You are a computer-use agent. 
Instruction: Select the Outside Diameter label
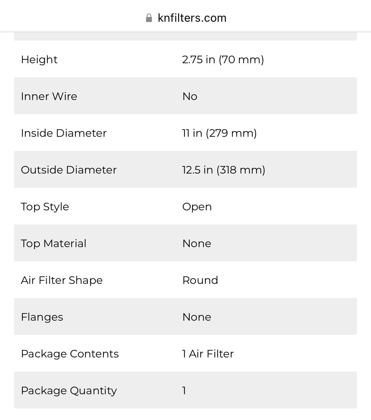coord(69,170)
